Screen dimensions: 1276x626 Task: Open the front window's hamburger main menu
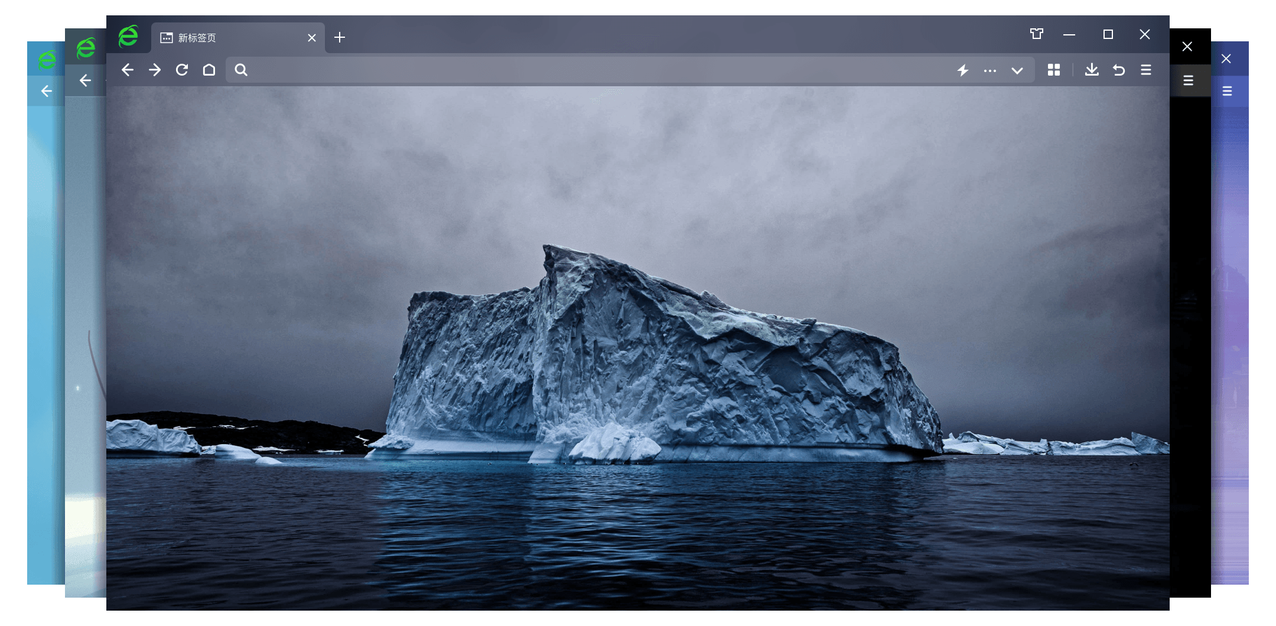pos(1146,70)
